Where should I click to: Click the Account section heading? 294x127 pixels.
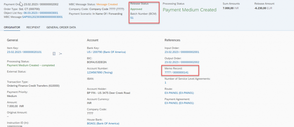click(x=93, y=40)
